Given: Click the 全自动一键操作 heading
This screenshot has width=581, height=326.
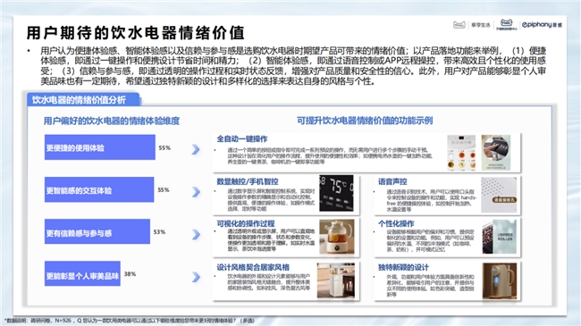Looking at the screenshot, I should tap(242, 139).
